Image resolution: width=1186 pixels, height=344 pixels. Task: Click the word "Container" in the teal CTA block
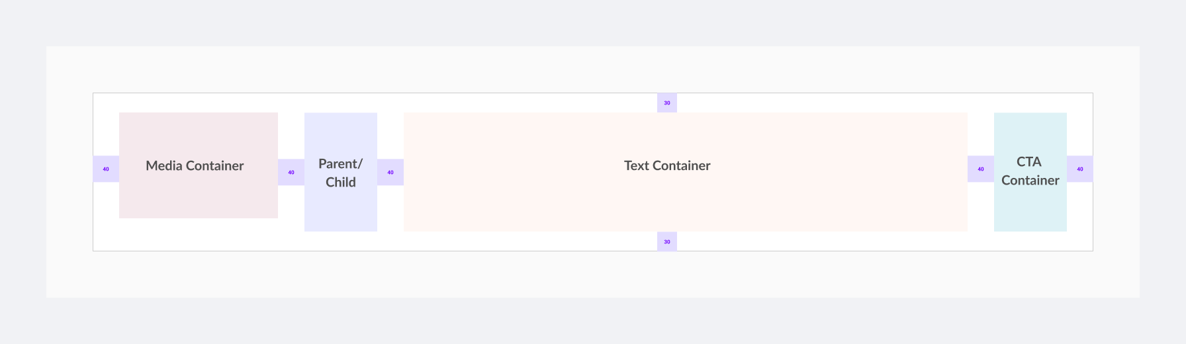pos(1030,180)
